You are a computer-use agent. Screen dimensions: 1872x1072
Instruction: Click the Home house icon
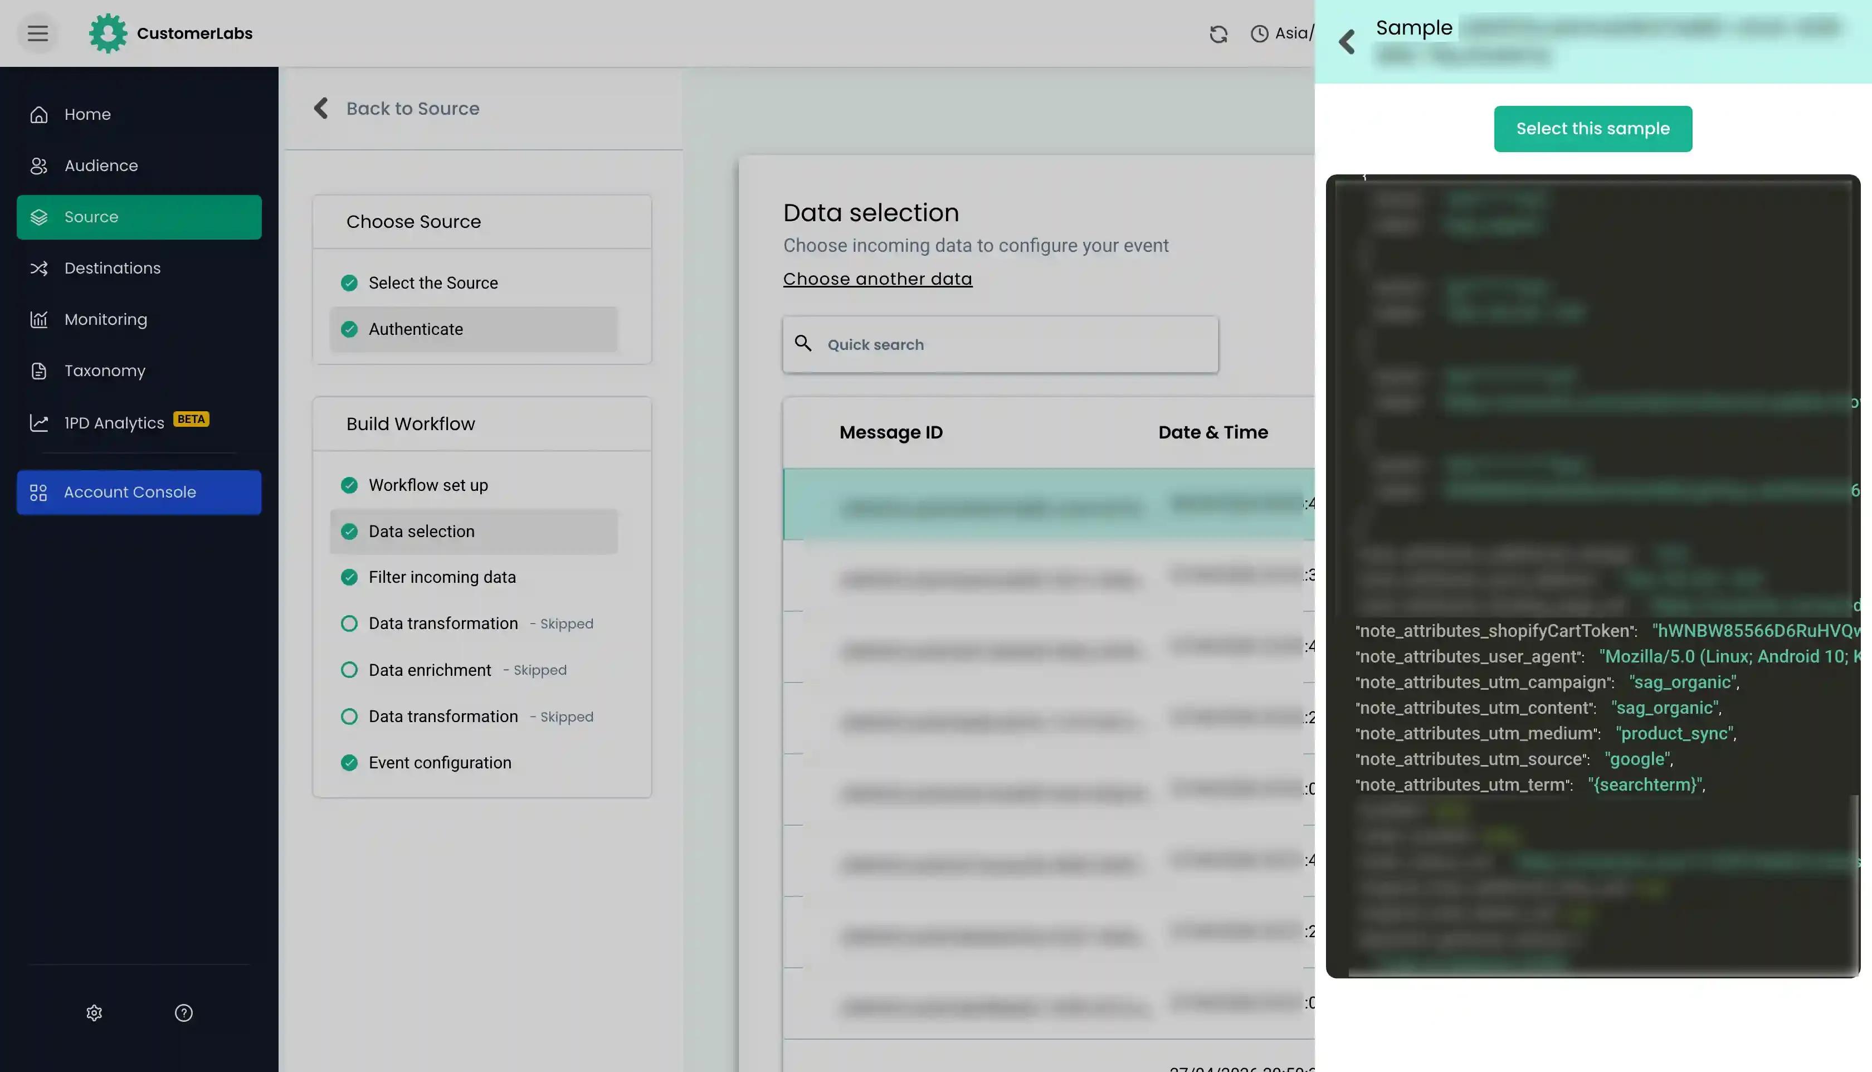point(39,115)
